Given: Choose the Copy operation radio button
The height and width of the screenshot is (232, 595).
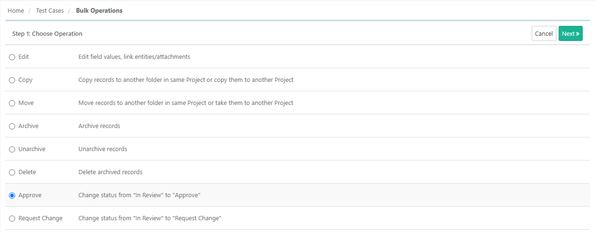Looking at the screenshot, I should 12,80.
